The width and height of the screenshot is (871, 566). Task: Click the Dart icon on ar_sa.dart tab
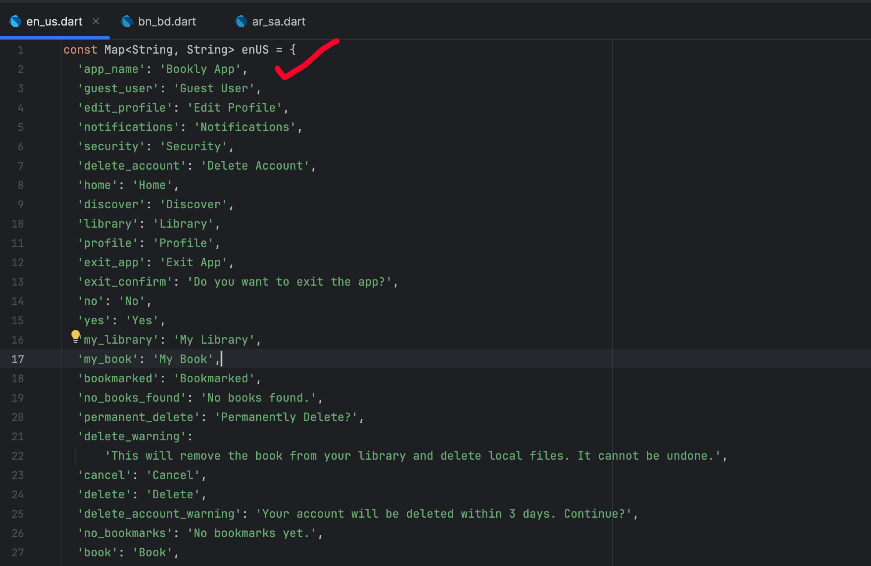(241, 21)
